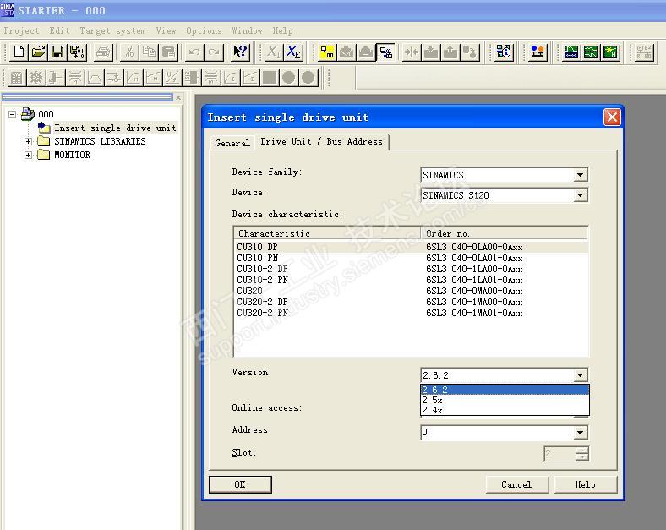666x530 pixels.
Task: Select the CU310-2 PN row
Action: coord(412,280)
